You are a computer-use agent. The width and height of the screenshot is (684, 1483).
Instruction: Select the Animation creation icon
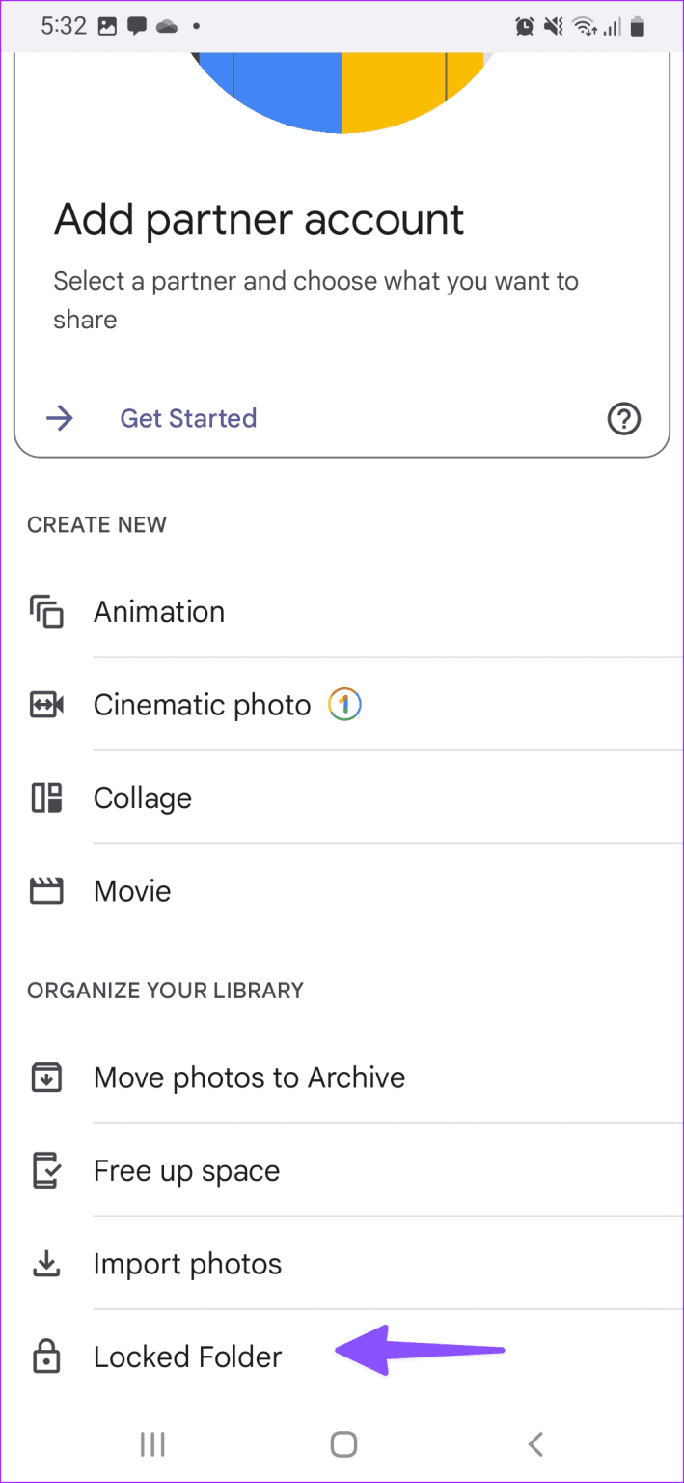point(45,611)
